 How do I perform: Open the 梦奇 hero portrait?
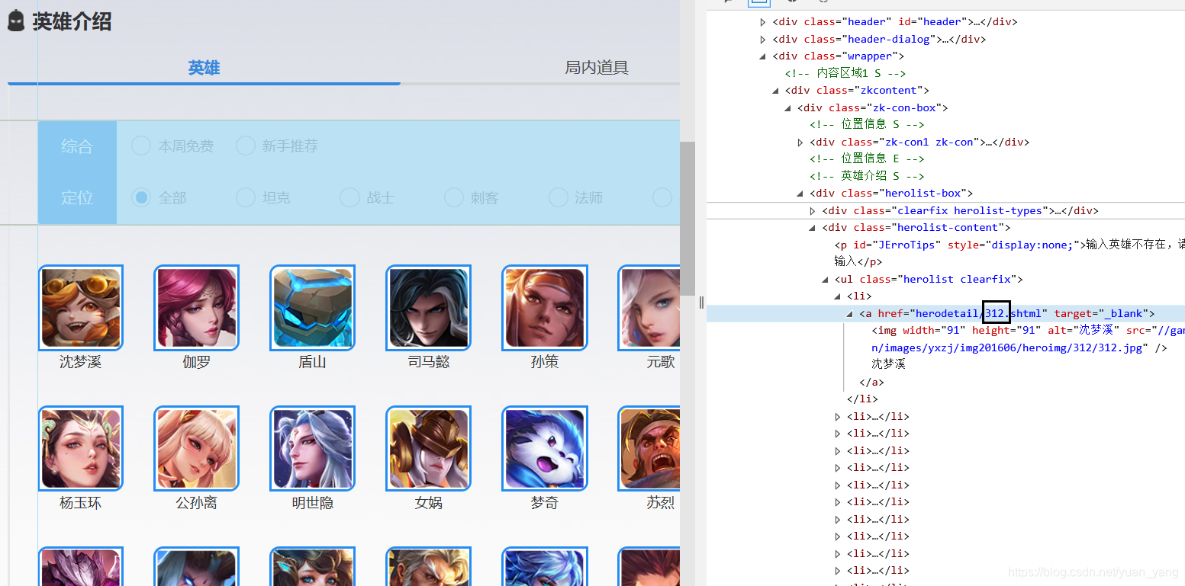point(545,448)
